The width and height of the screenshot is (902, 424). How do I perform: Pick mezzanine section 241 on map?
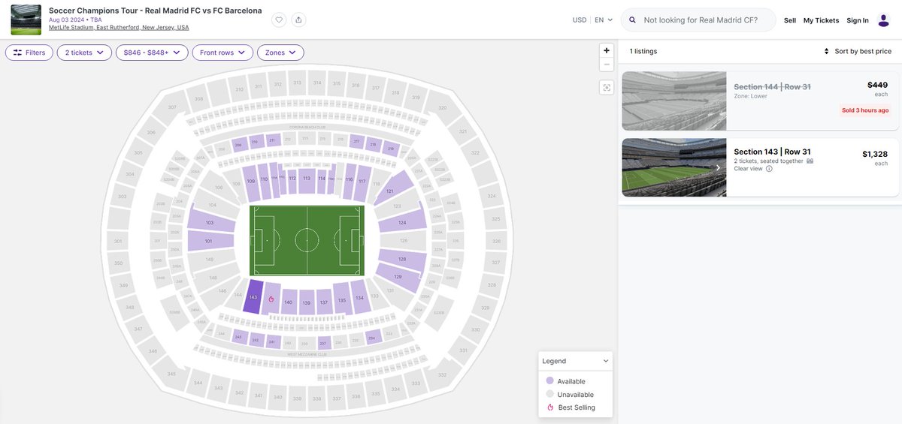[x=271, y=342]
